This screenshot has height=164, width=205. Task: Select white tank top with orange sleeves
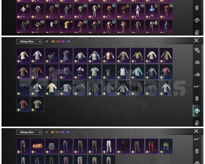pos(23,55)
